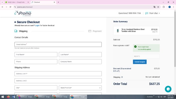Focus the Phone field

[36, 62]
